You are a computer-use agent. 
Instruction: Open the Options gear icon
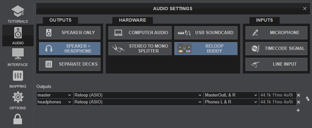[x=18, y=97]
